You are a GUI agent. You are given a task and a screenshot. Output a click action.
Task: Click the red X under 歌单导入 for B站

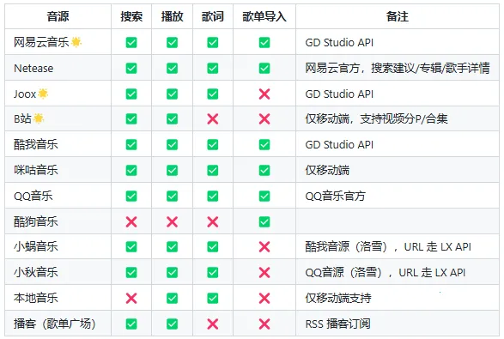(x=264, y=119)
